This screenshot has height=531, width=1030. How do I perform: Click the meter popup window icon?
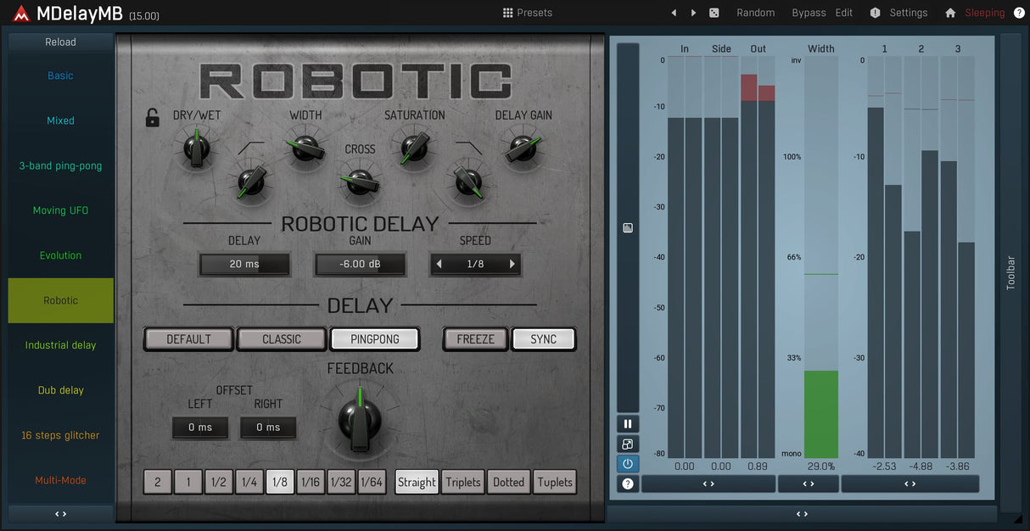coord(628,444)
